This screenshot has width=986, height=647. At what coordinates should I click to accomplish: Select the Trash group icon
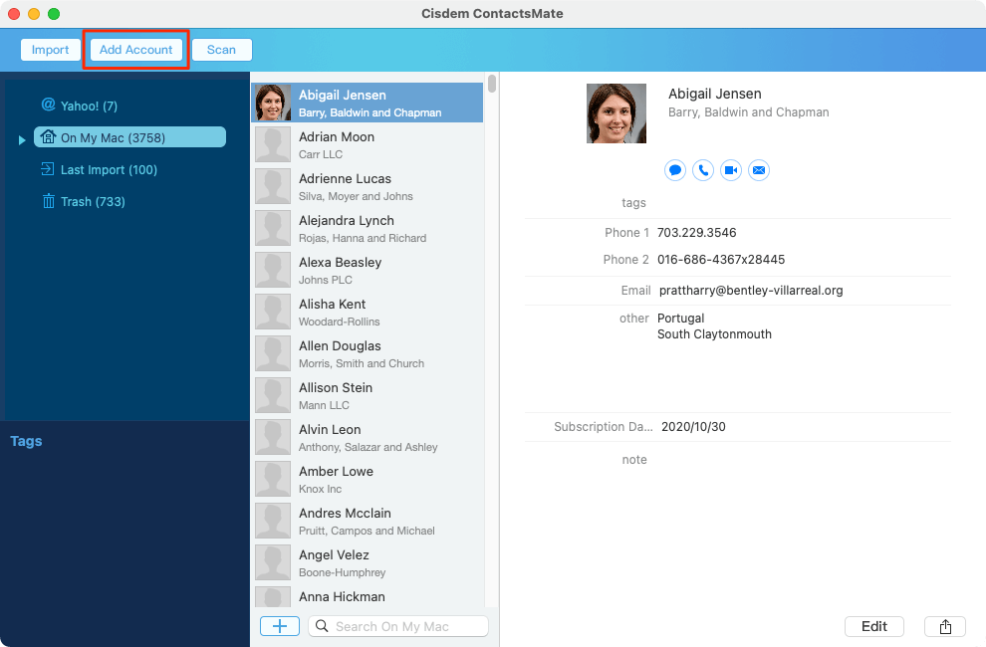coord(48,201)
